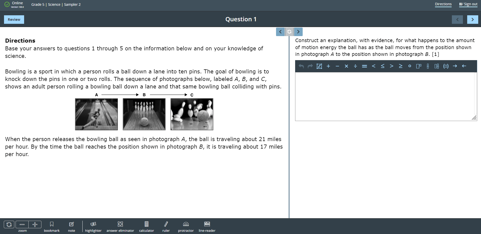Insert a division sign symbol
Screen dimensions: 481x234
[x=355, y=66]
